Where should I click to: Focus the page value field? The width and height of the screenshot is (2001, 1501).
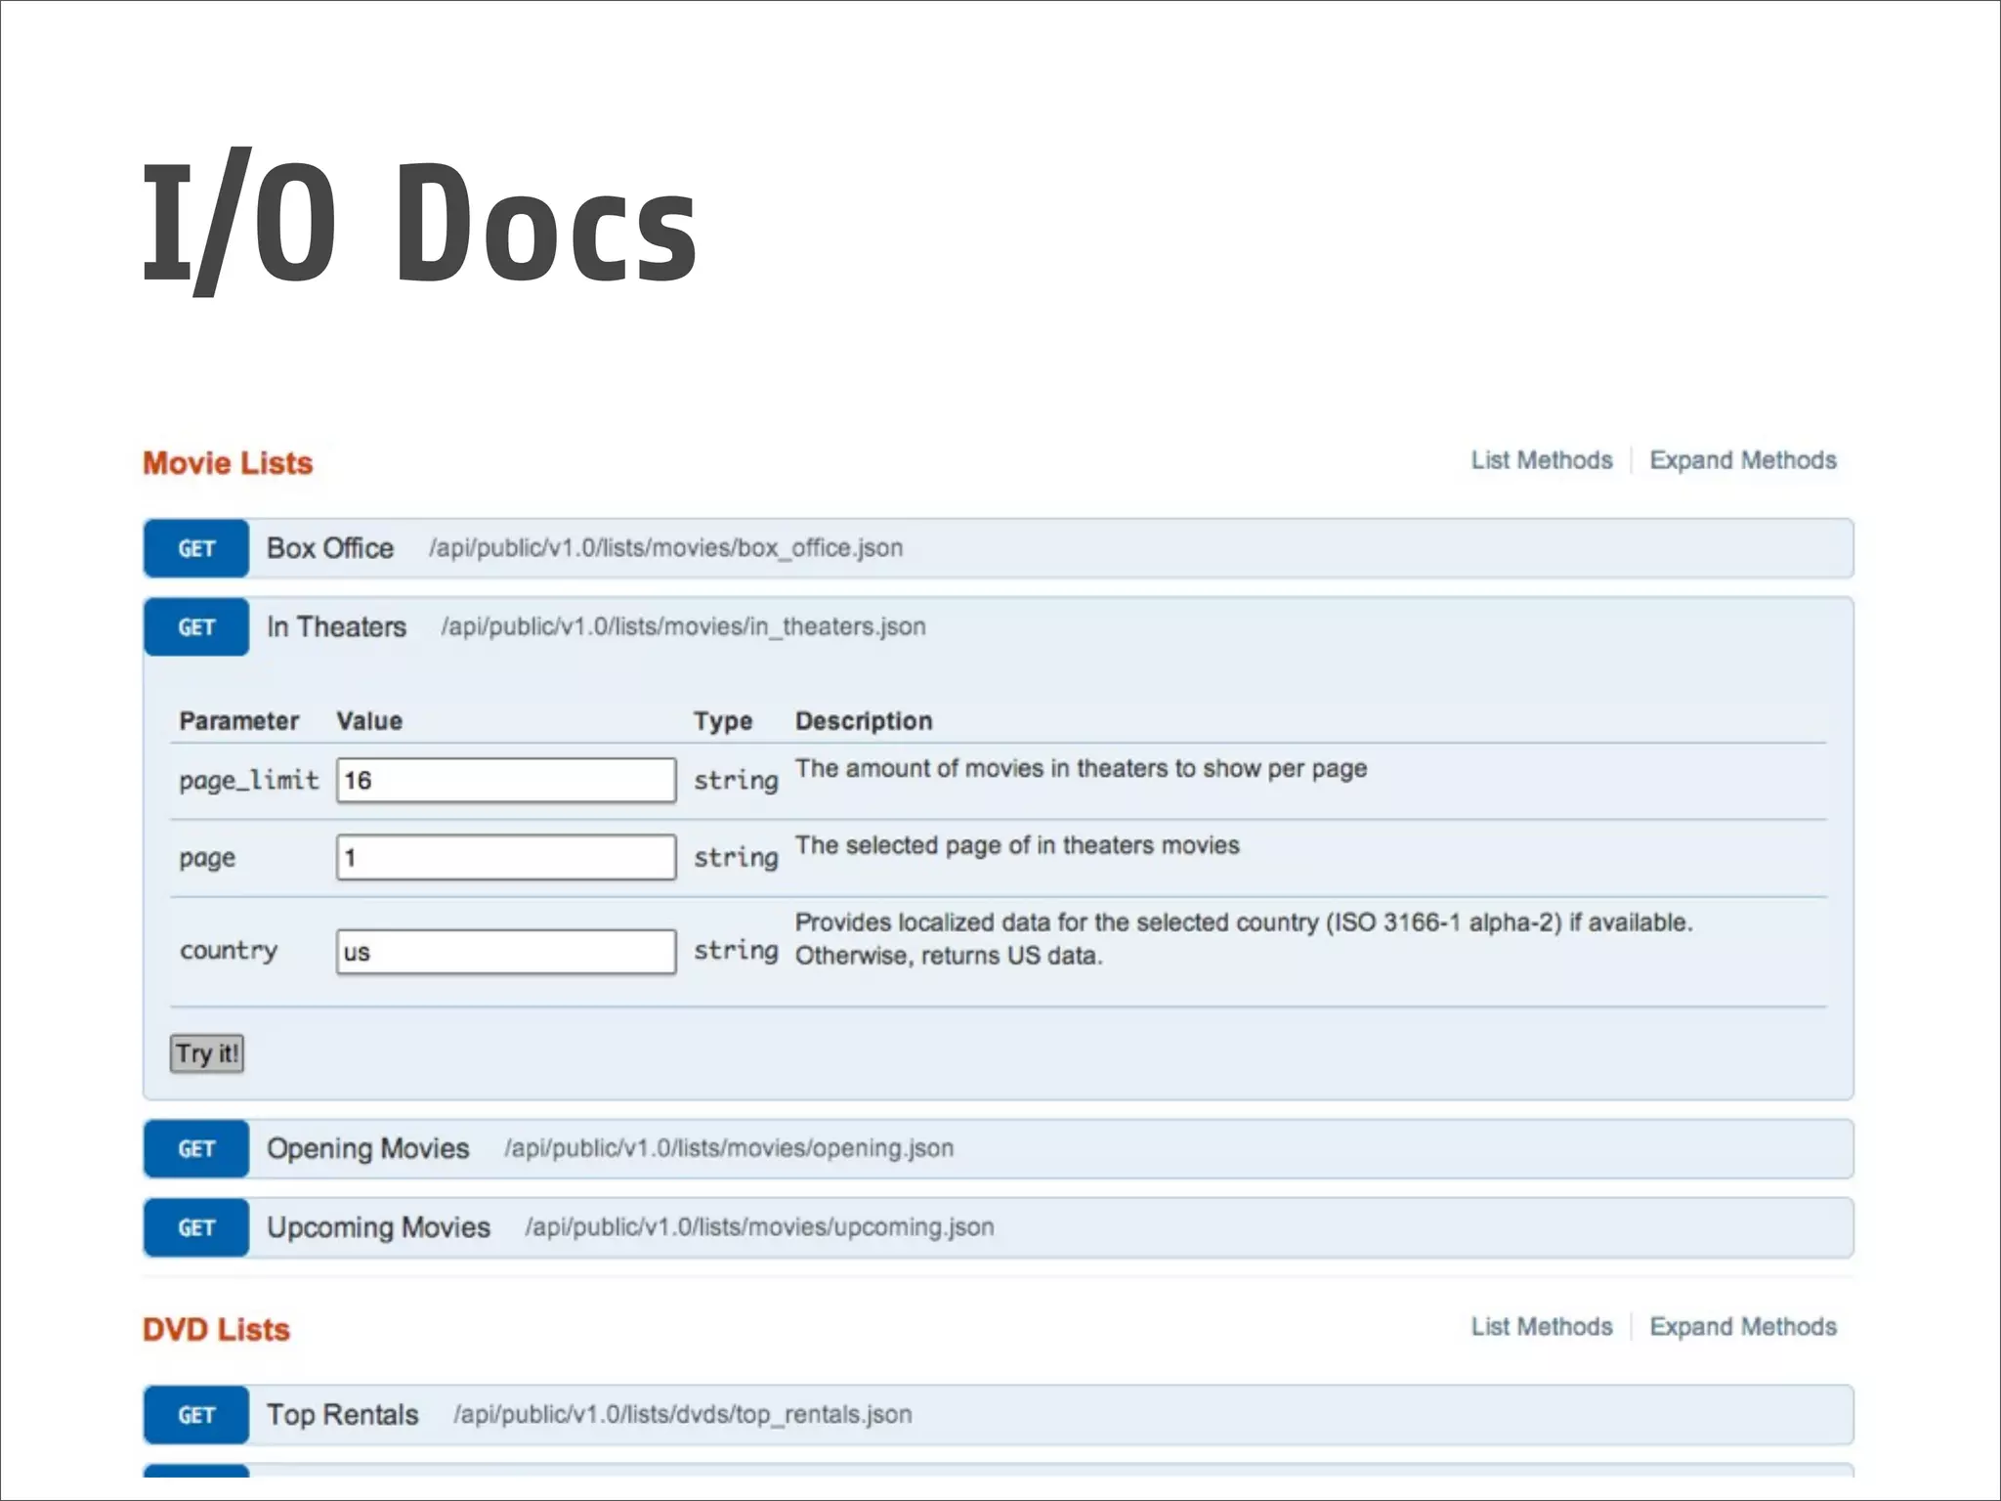(506, 857)
